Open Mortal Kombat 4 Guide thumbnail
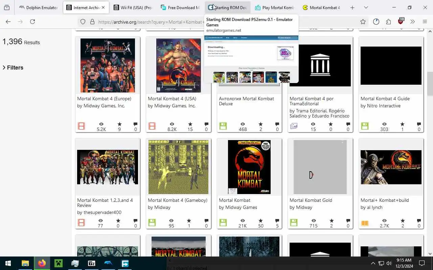Viewport: 433px width, 270px height. tap(391, 65)
